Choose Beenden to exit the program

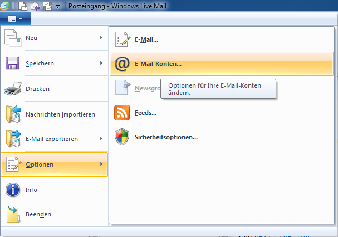[55, 214]
